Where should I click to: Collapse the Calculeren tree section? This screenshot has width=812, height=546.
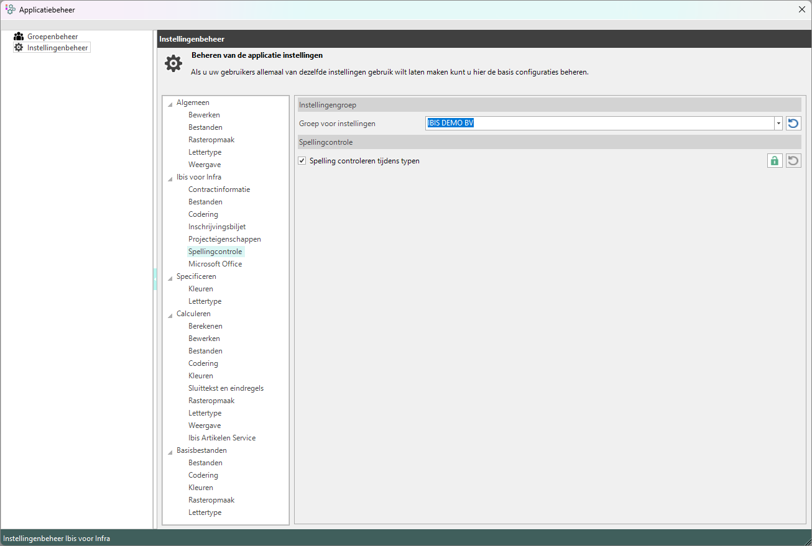coord(170,315)
